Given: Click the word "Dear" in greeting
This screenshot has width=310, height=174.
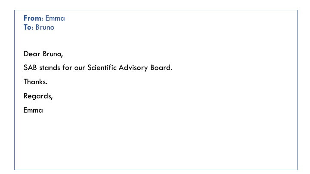Looking at the screenshot, I should pos(32,54).
